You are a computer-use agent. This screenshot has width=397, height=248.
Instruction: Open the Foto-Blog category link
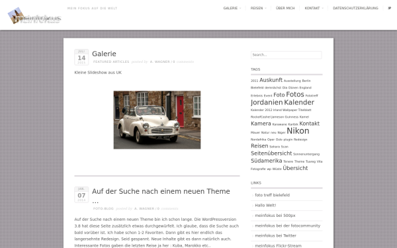[x=103, y=208]
